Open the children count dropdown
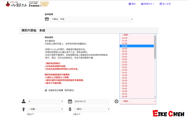The image size is (188, 120). pos(45,109)
